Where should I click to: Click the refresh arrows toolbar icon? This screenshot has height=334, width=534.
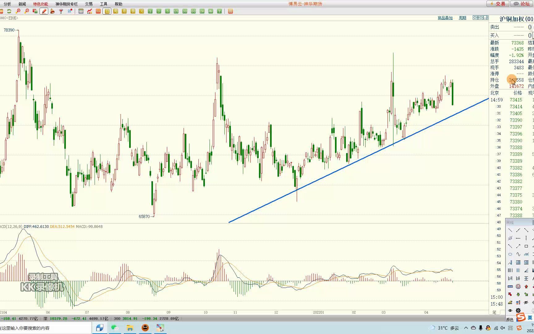point(9,11)
